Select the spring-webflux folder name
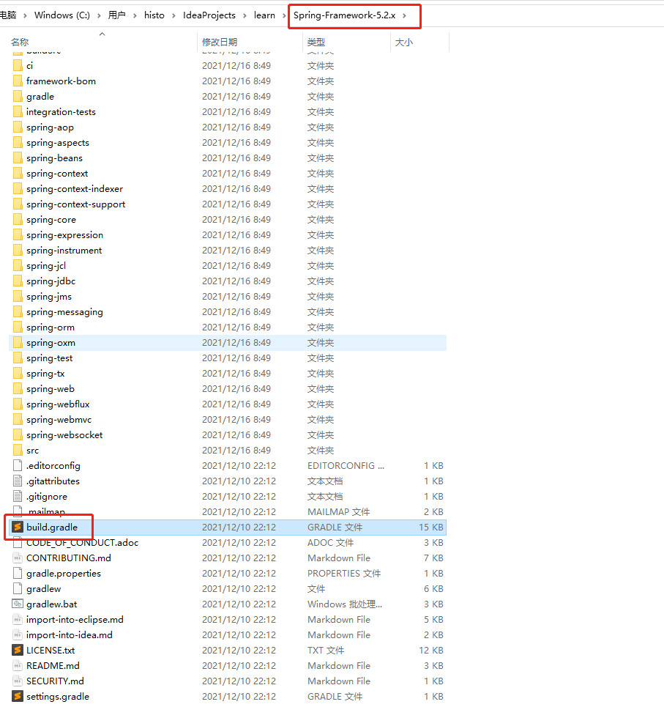Image resolution: width=664 pixels, height=707 pixels. coord(58,404)
